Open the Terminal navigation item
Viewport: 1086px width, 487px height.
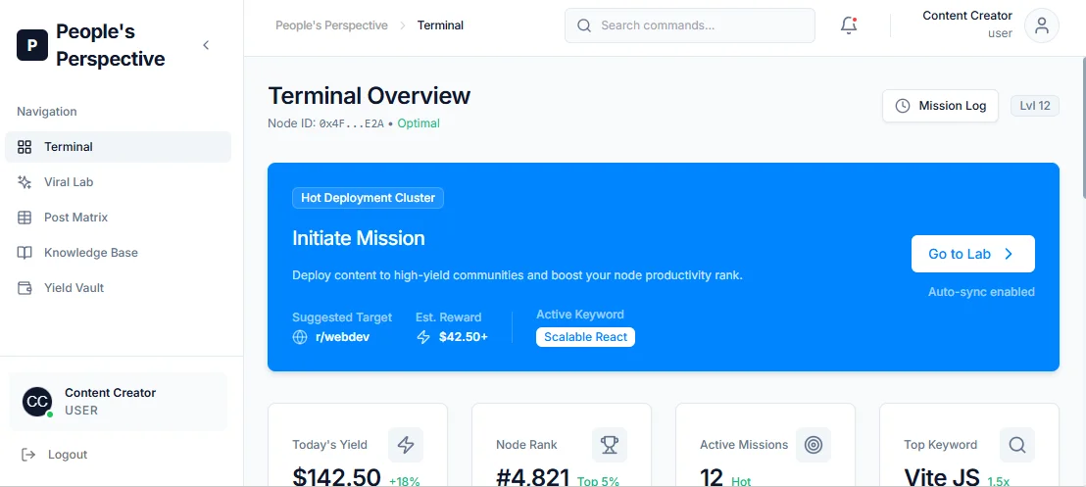click(118, 147)
